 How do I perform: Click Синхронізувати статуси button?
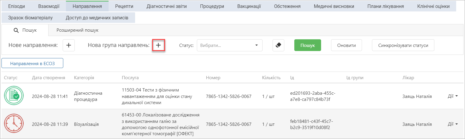tap(403, 45)
